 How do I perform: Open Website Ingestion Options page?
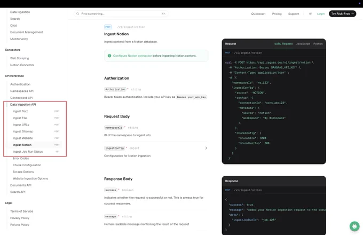tap(30, 178)
